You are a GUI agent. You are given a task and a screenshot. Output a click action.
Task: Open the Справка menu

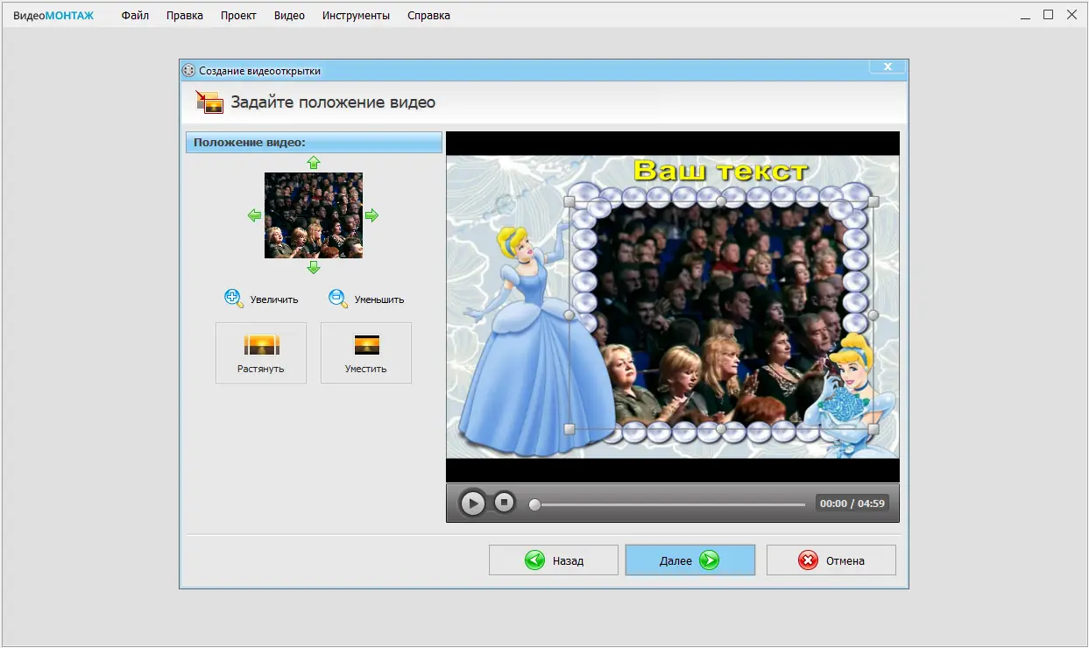click(429, 16)
